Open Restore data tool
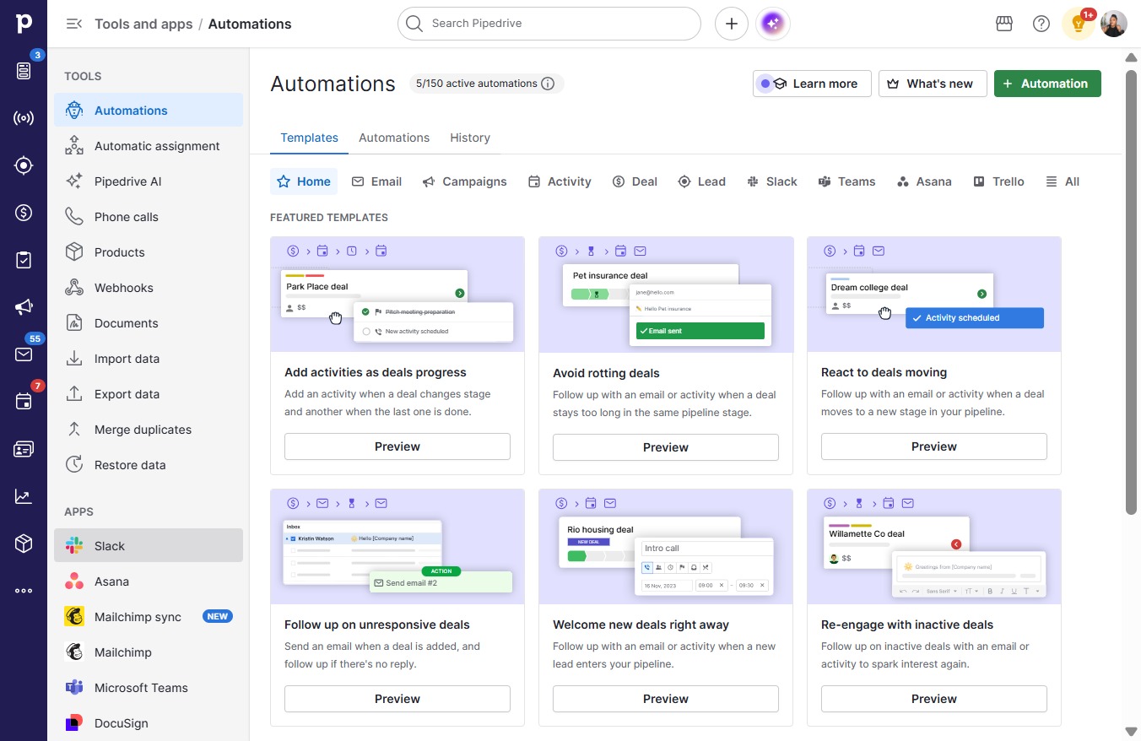Viewport: 1141px width, 741px height. [x=149, y=465]
